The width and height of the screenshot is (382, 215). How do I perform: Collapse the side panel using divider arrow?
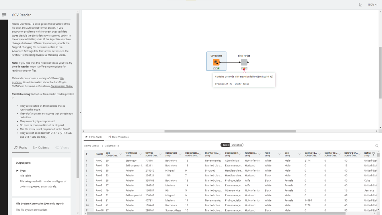(81, 112)
